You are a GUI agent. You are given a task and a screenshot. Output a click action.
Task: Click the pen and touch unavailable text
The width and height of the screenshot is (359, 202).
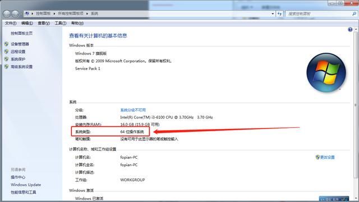pos(149,139)
